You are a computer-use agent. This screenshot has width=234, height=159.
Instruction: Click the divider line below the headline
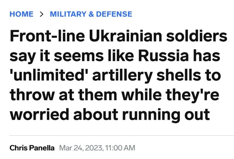(117, 136)
